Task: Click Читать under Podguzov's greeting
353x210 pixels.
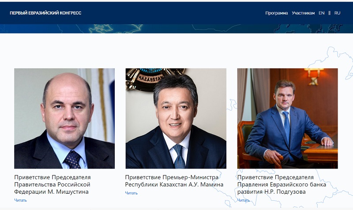Action: (244, 200)
